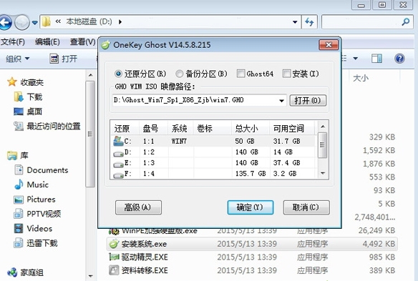
Task: Expand the image path dropdown arrow
Action: coord(281,101)
